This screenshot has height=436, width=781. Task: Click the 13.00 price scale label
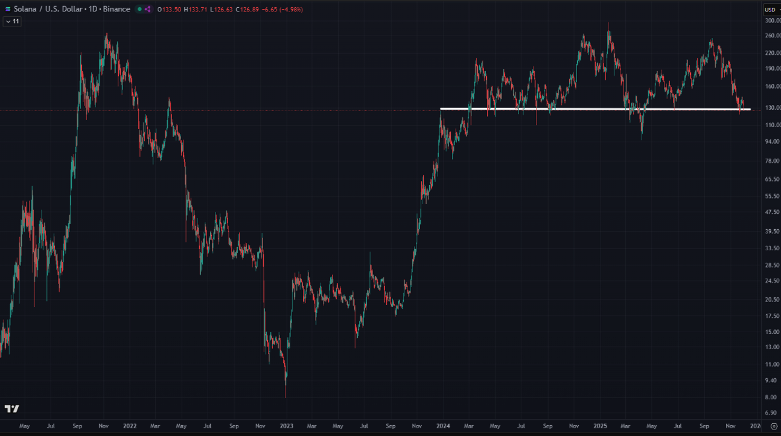click(773, 347)
